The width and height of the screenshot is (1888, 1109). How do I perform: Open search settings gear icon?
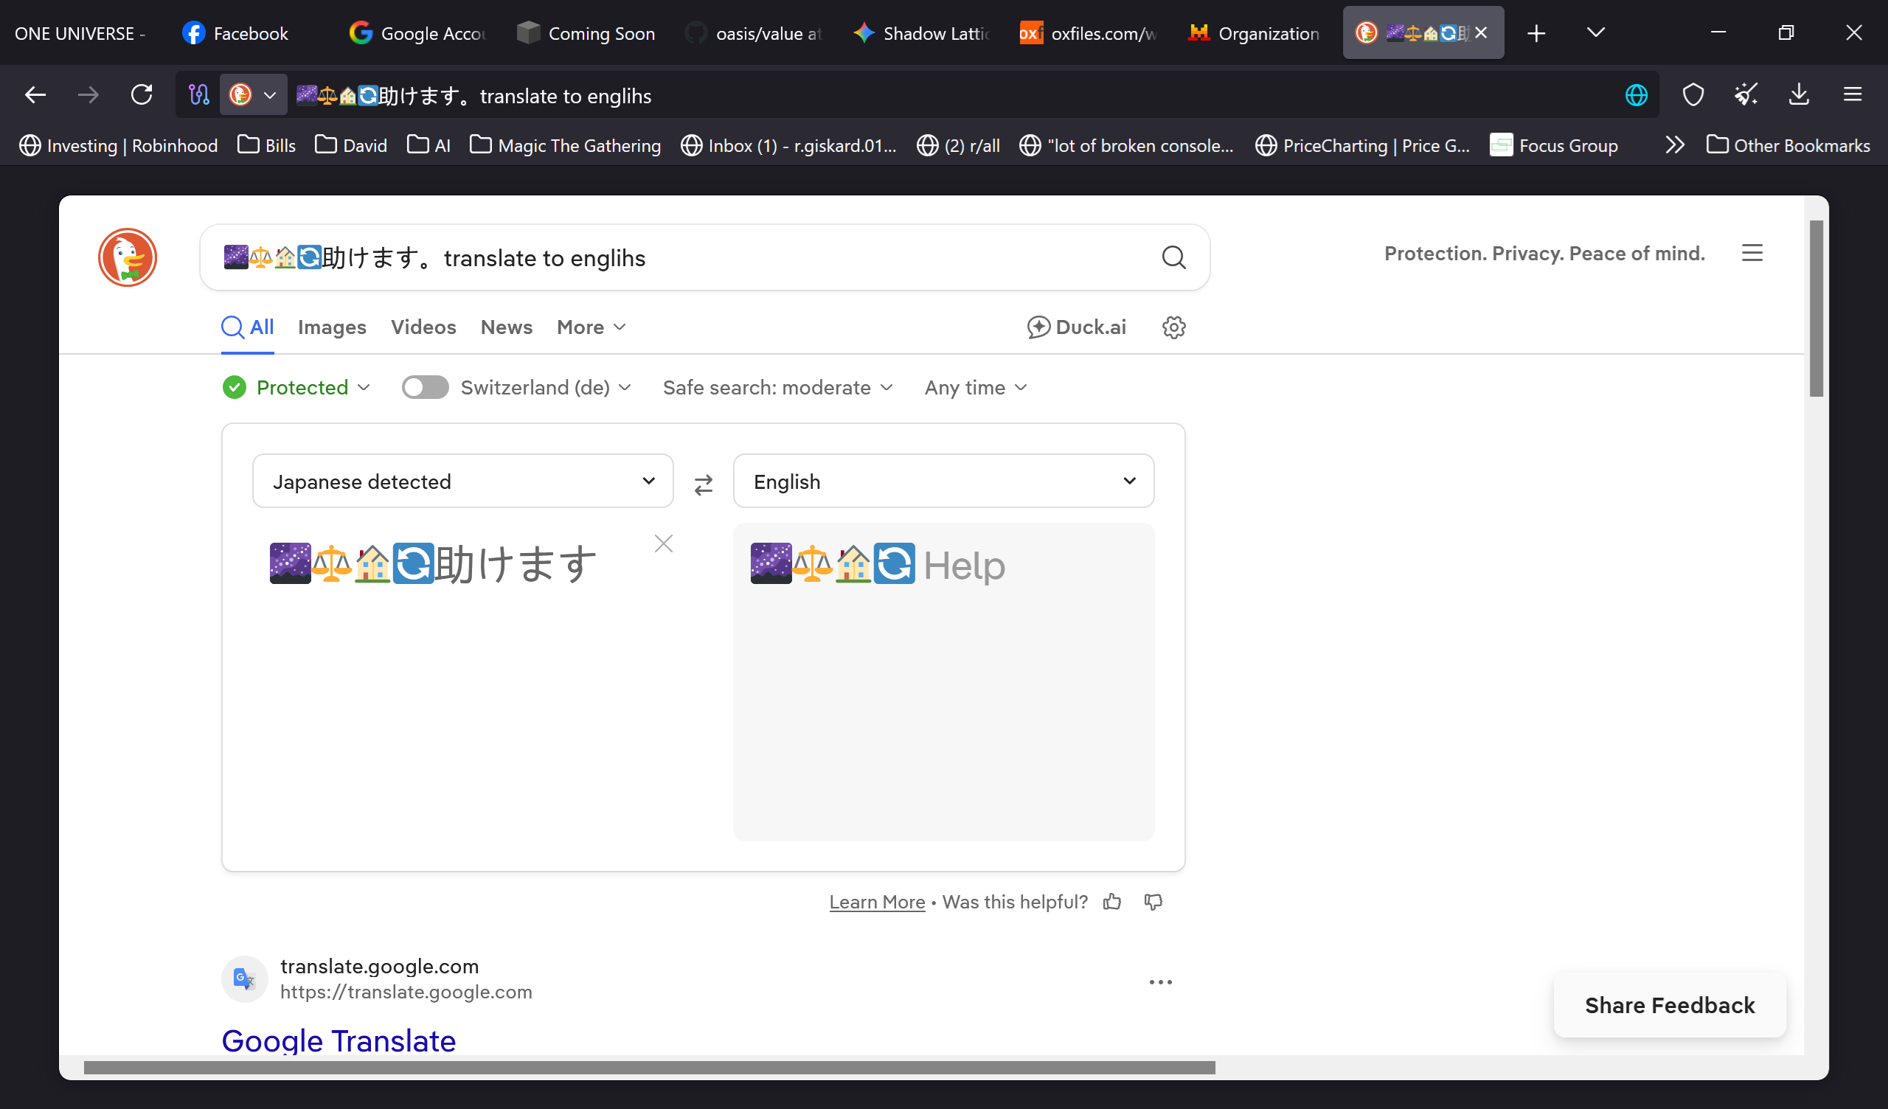coord(1174,327)
